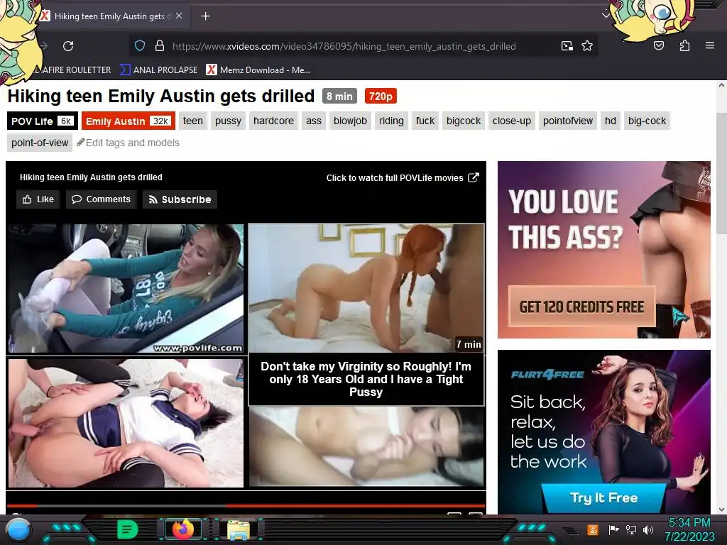Click the Memz Download bookmark's red X favicon
The image size is (727, 545).
coord(212,70)
